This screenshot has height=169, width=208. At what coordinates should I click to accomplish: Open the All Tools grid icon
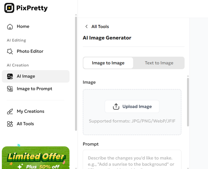(x=10, y=124)
